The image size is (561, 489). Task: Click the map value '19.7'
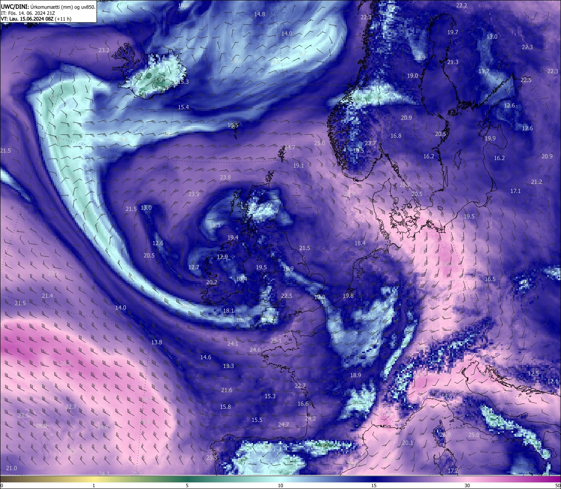tap(453, 32)
